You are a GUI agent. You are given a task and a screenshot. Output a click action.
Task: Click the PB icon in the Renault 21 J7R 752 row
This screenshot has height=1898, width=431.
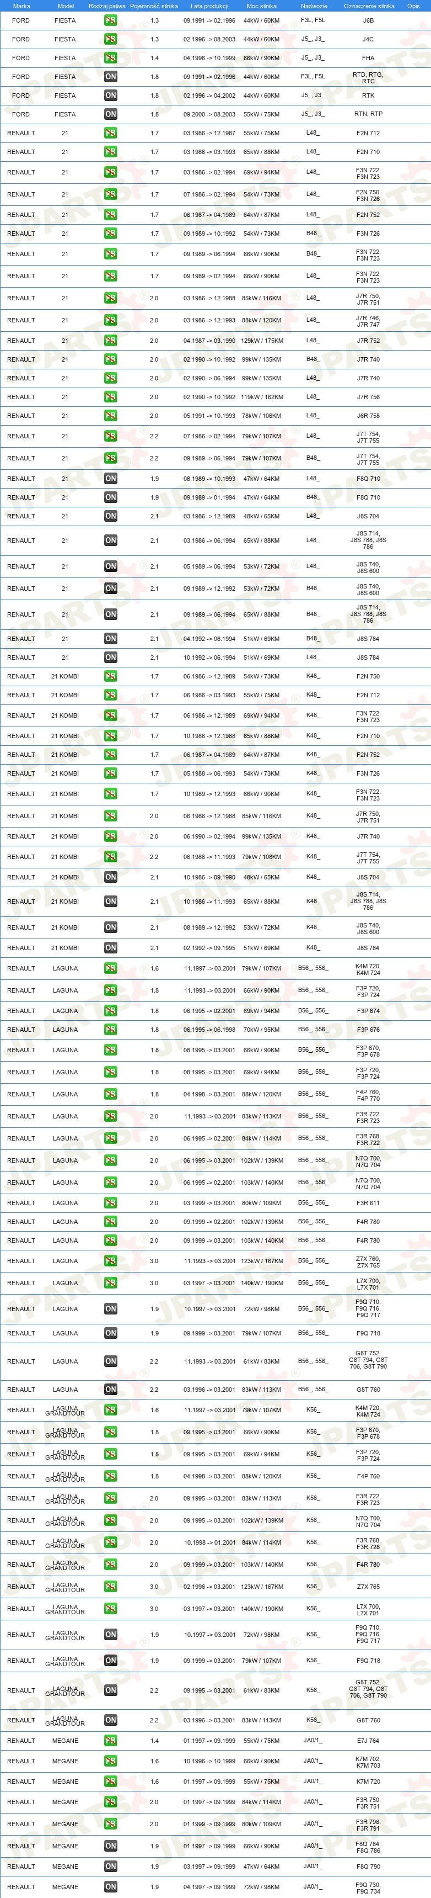click(x=110, y=341)
